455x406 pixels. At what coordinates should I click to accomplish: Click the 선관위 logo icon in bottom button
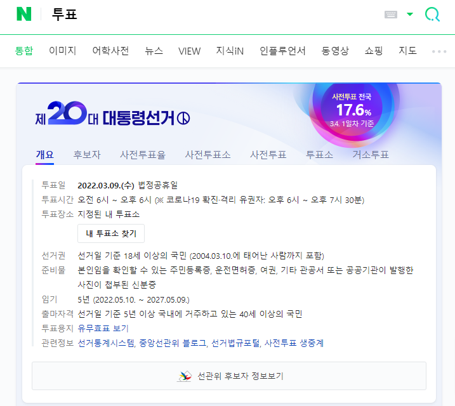(x=185, y=376)
